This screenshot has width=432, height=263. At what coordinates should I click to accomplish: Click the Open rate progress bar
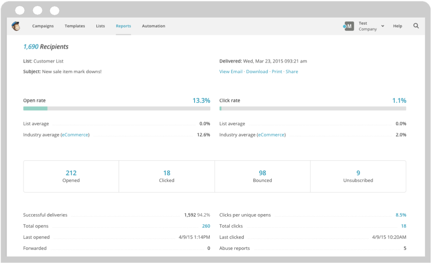pos(117,108)
